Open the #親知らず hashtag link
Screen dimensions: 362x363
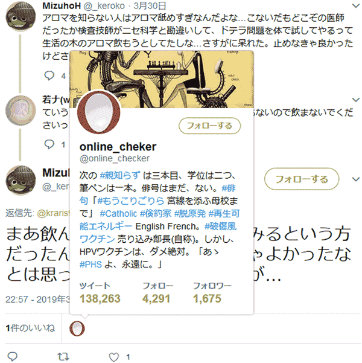point(120,176)
